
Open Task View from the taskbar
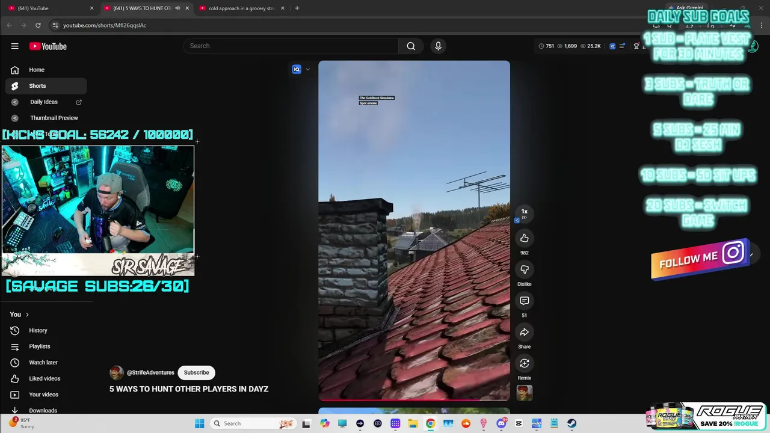coord(306,423)
